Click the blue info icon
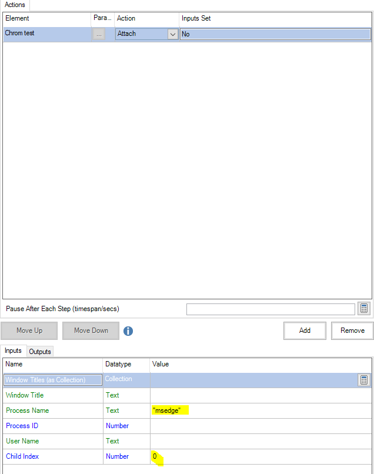The image size is (374, 474). click(x=128, y=331)
